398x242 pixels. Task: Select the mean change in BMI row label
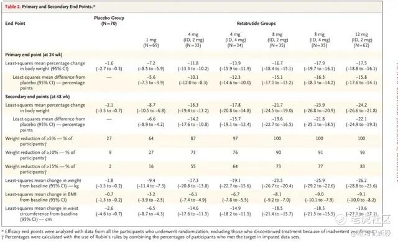point(40,197)
